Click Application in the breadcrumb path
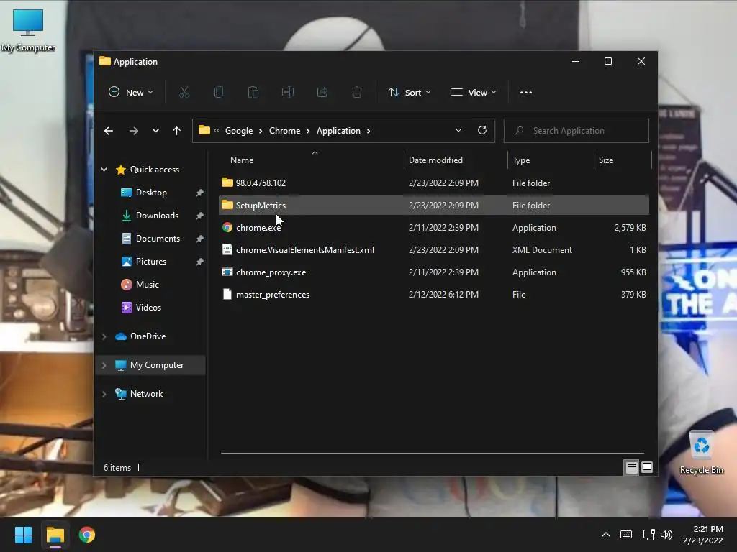This screenshot has width=737, height=552. (338, 131)
